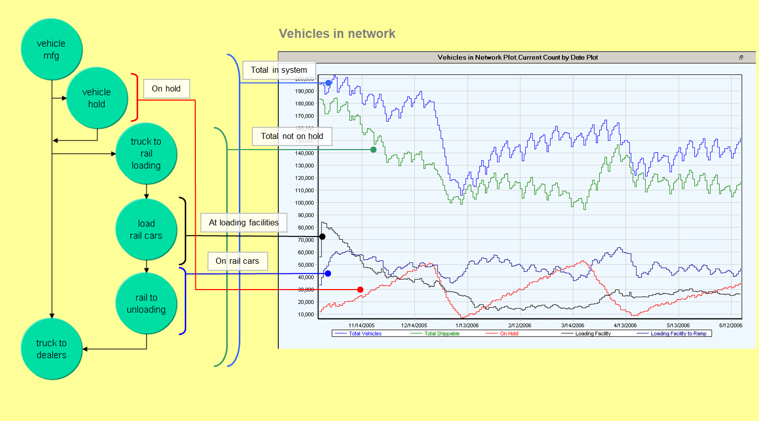Open the "Current Count by Date Plot" title bar
Viewport: 759px width, 421px height.
pyautogui.click(x=518, y=57)
